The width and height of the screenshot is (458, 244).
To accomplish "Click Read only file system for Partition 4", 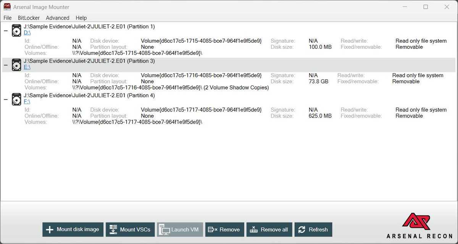I will (x=421, y=109).
